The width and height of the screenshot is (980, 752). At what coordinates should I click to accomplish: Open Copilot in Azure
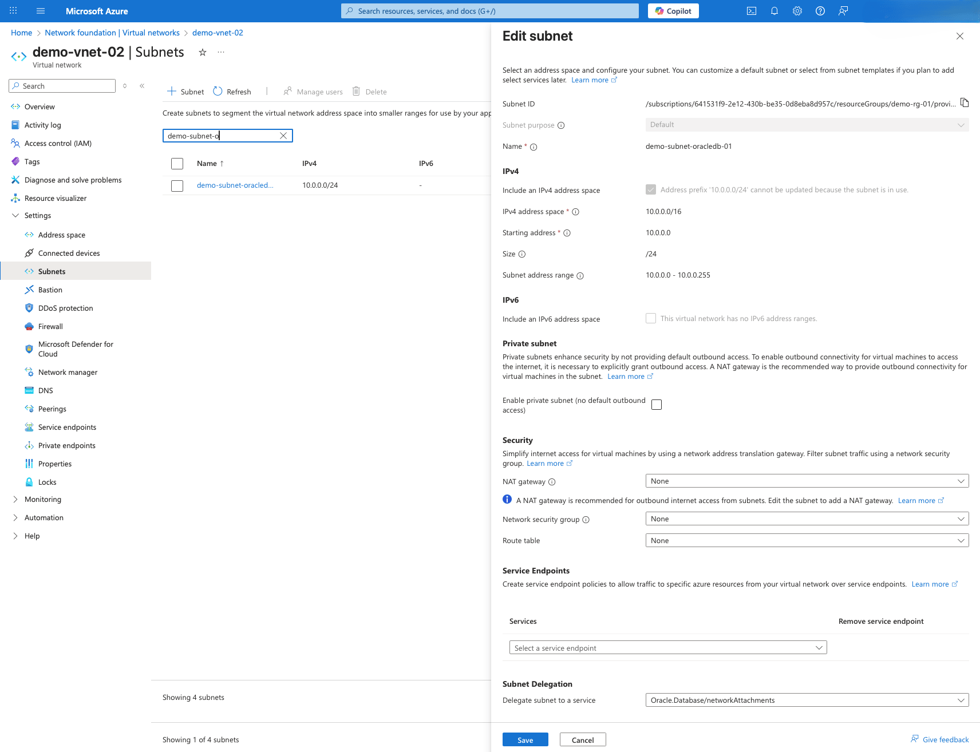point(673,10)
